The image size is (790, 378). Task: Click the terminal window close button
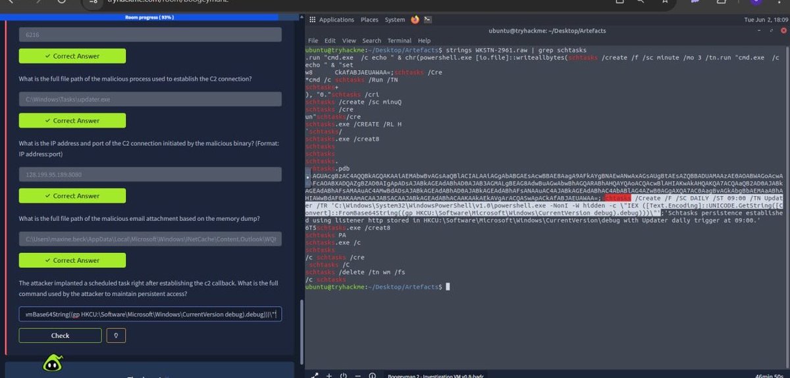click(x=782, y=30)
